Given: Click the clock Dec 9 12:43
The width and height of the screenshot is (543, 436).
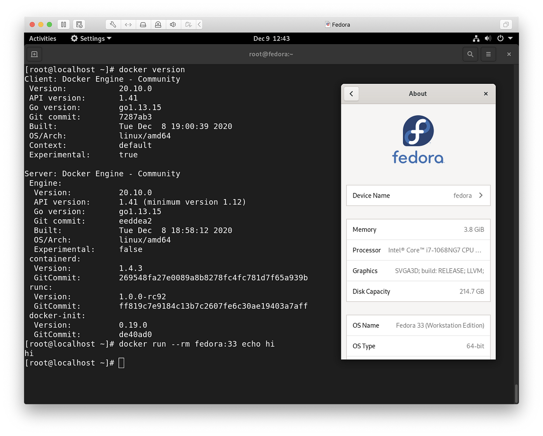Looking at the screenshot, I should [271, 38].
